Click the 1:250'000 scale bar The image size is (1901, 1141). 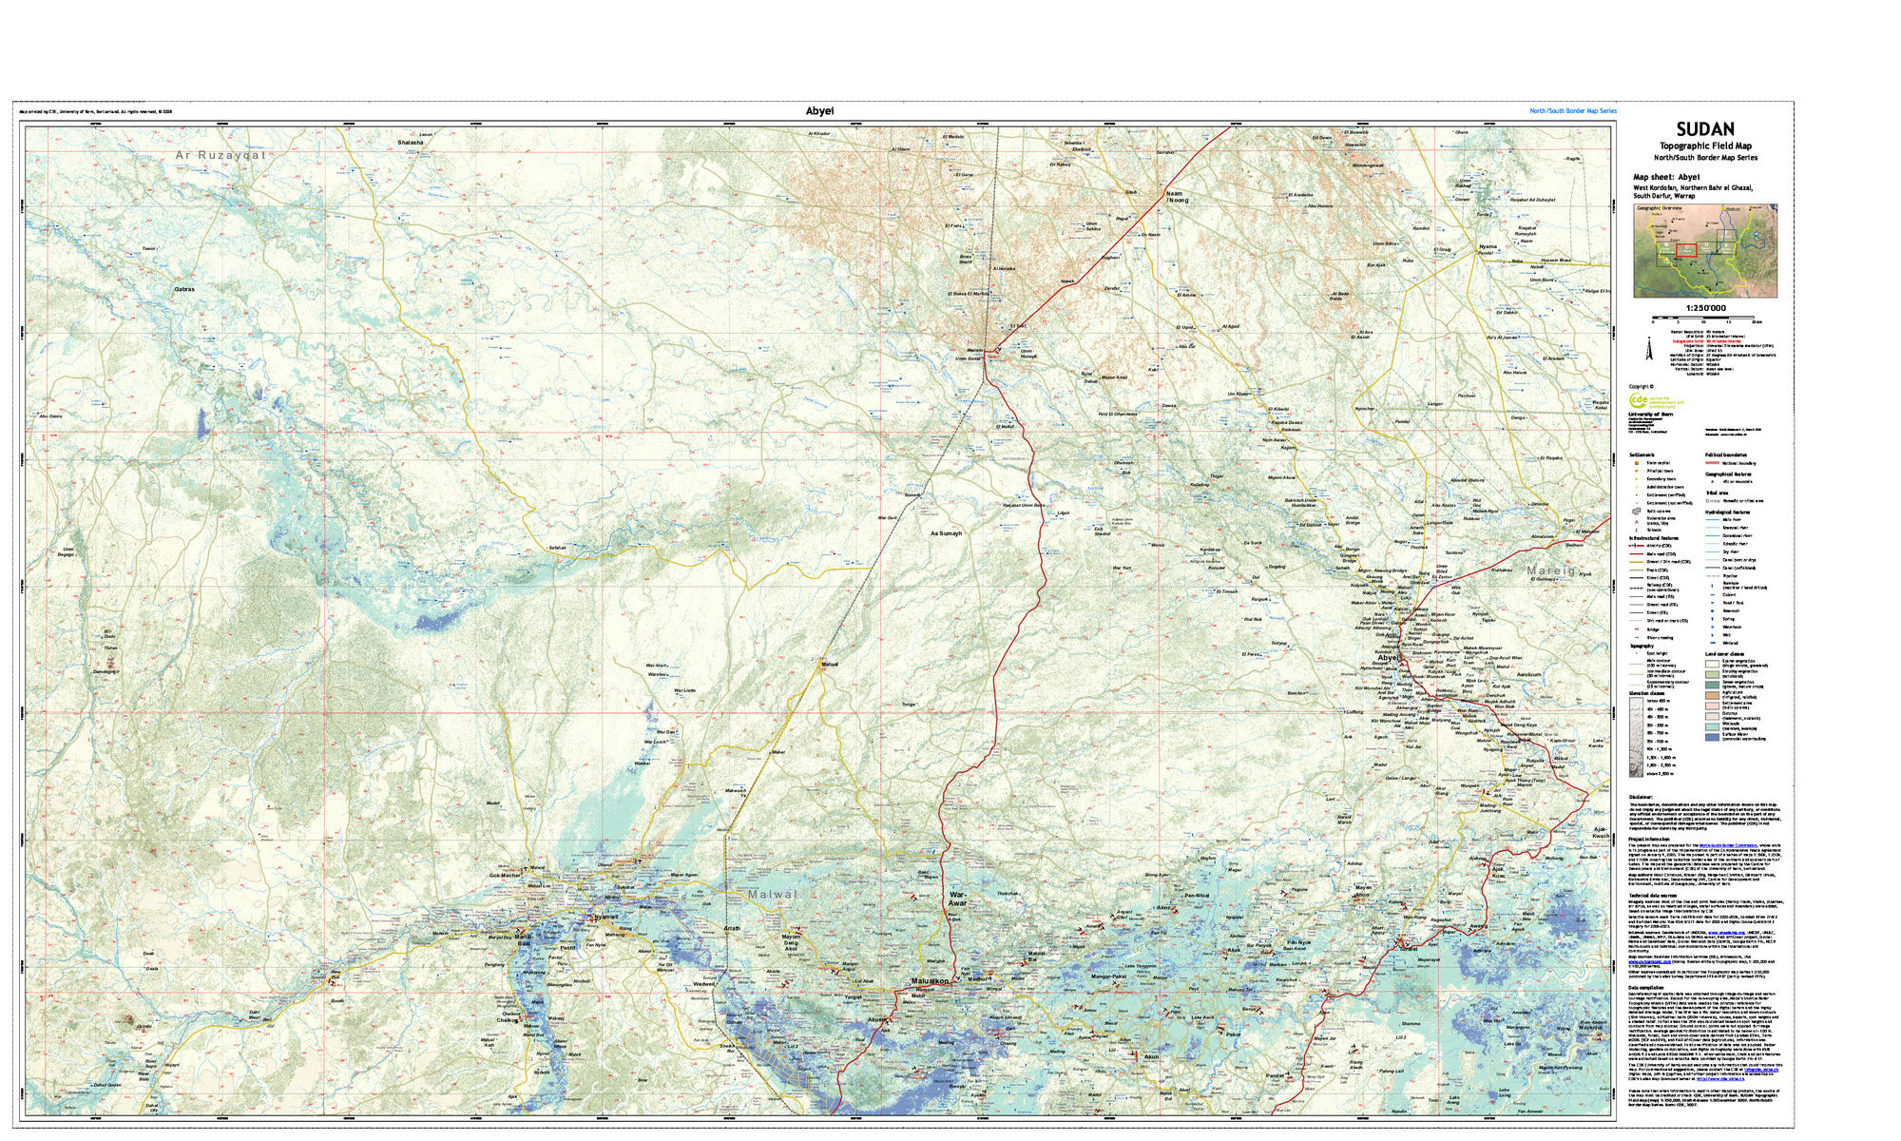1703,318
